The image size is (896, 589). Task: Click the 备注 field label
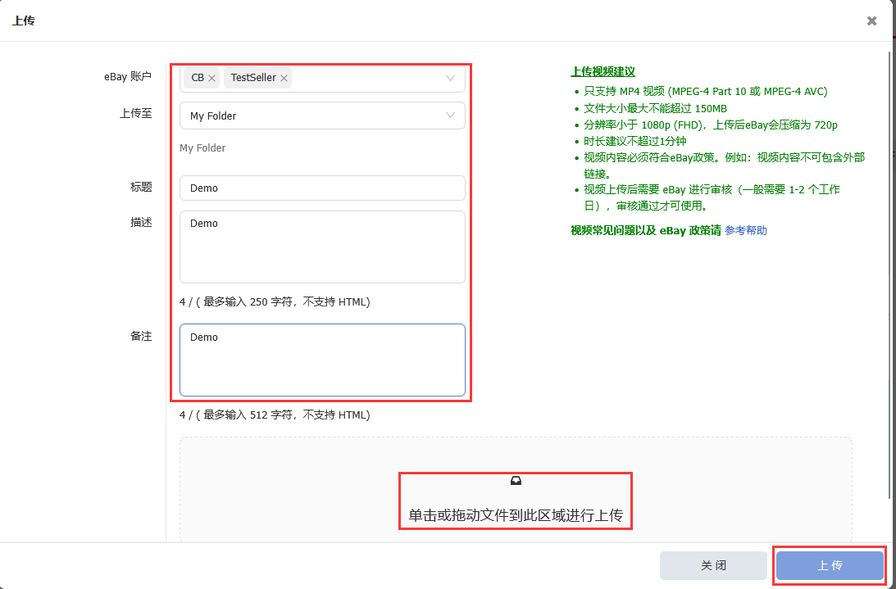[139, 337]
